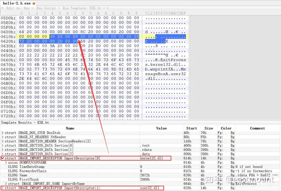Viewport: 281px width, 191px height.
Task: Click the .rdata value cell
Action: point(146,150)
